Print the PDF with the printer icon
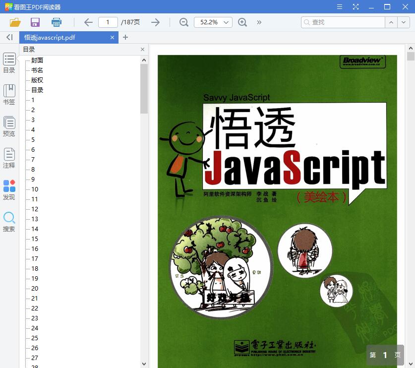Image resolution: width=415 pixels, height=368 pixels. pos(57,22)
